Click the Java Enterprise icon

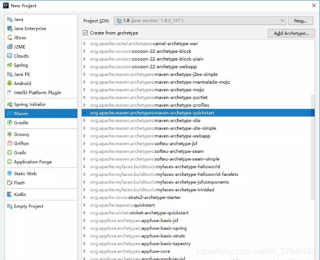(x=10, y=28)
